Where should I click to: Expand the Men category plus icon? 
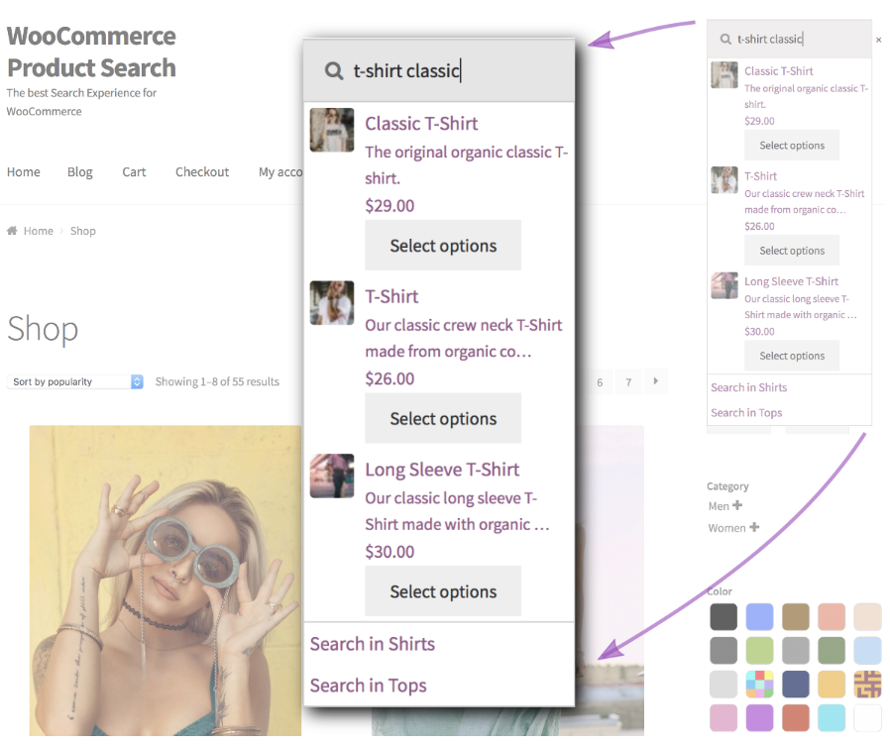[737, 505]
